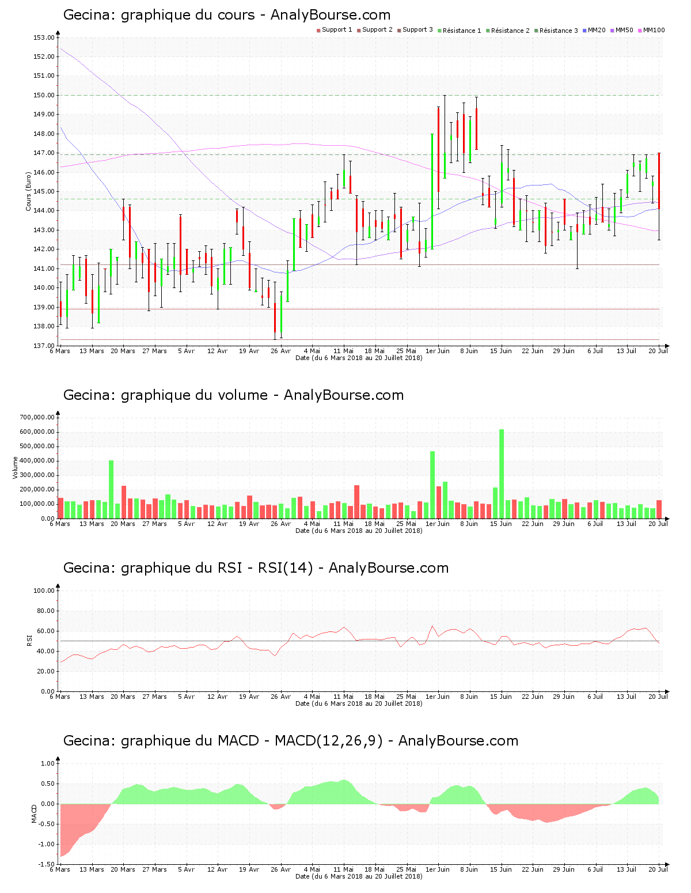Click the date range caption under MACD chart

(x=359, y=876)
